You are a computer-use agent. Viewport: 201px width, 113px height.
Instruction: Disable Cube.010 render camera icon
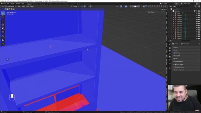pyautogui.click(x=199, y=34)
